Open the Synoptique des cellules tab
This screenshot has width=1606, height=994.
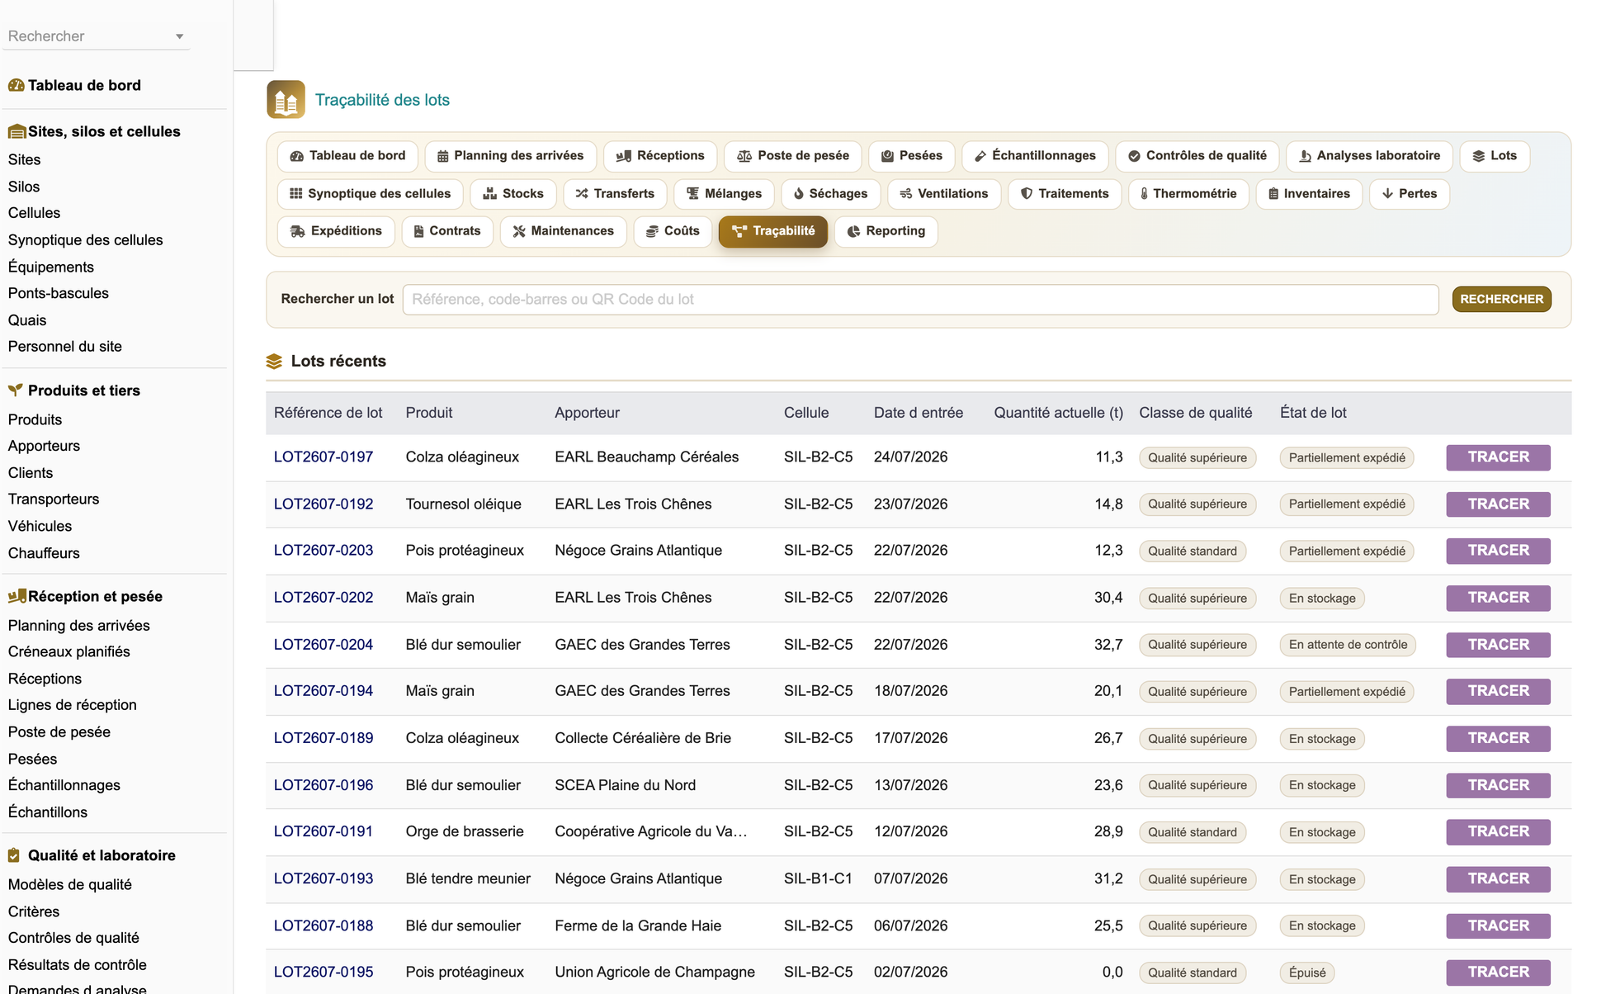[x=370, y=194]
